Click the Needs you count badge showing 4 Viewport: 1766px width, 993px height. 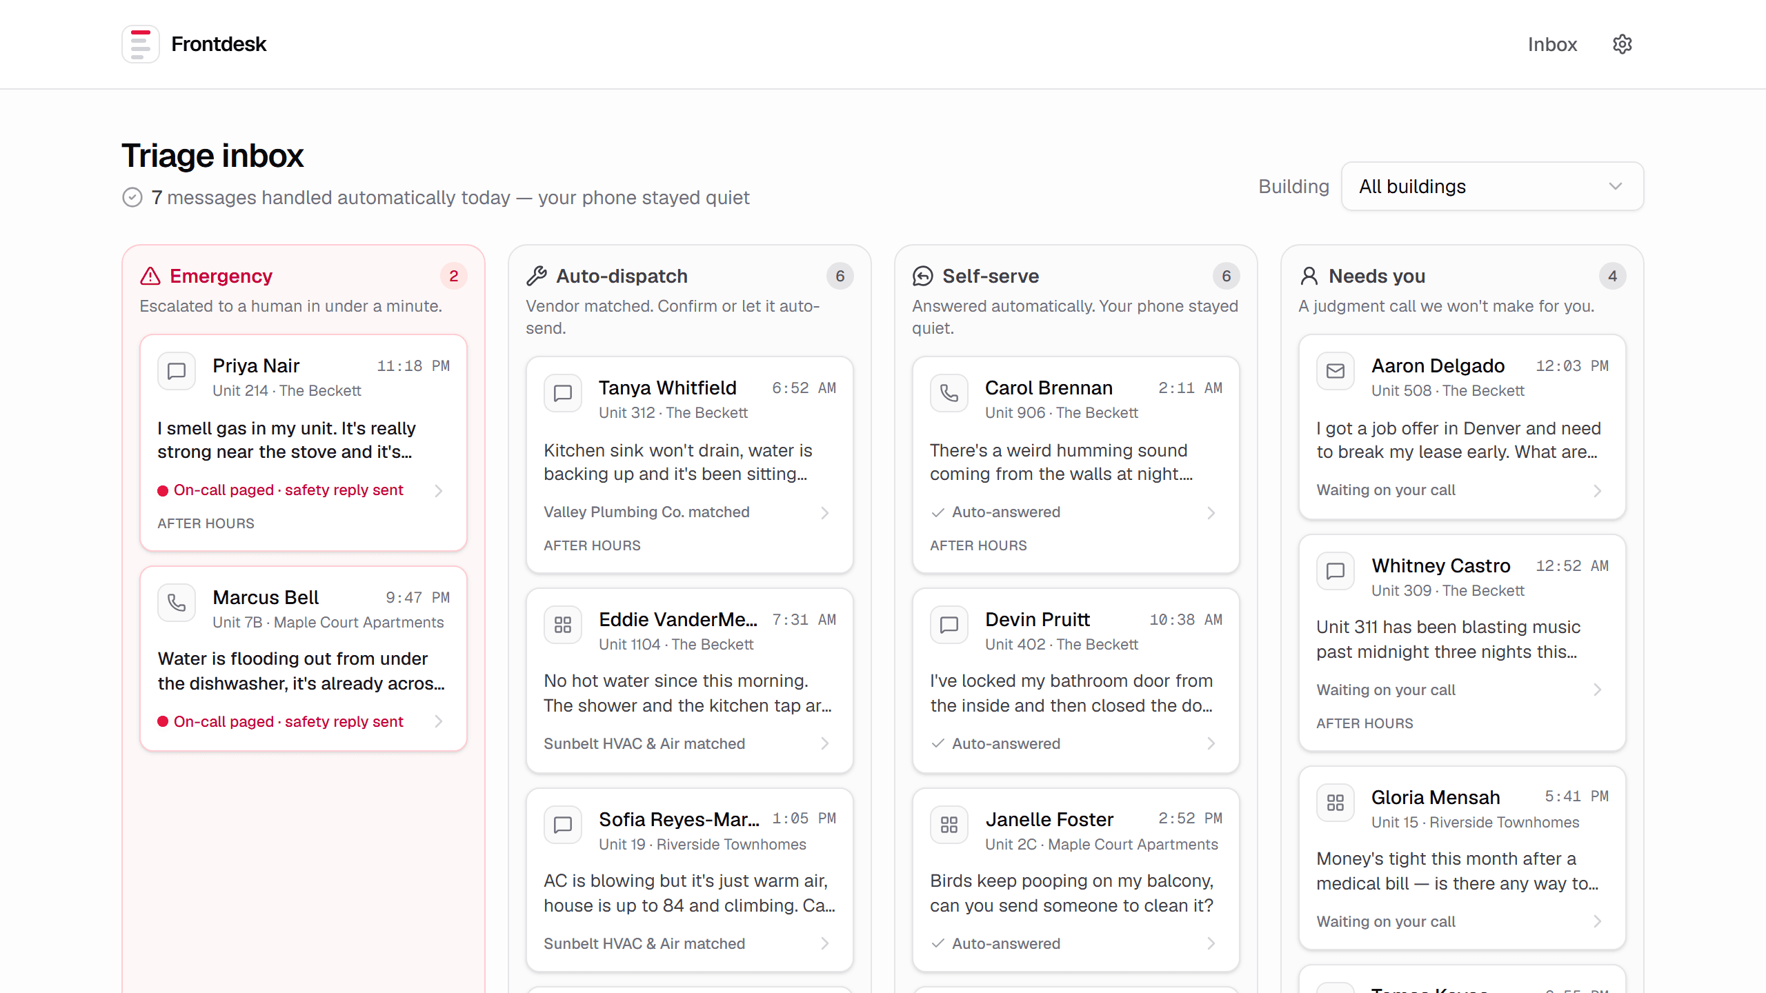point(1612,276)
